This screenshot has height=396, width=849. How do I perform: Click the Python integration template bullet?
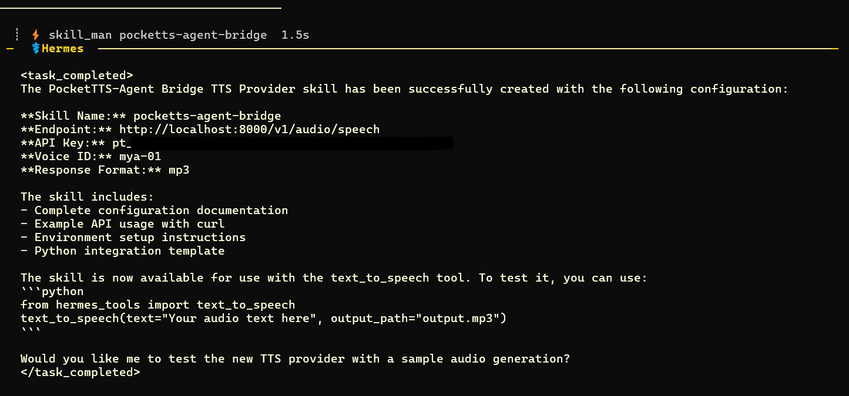click(122, 251)
